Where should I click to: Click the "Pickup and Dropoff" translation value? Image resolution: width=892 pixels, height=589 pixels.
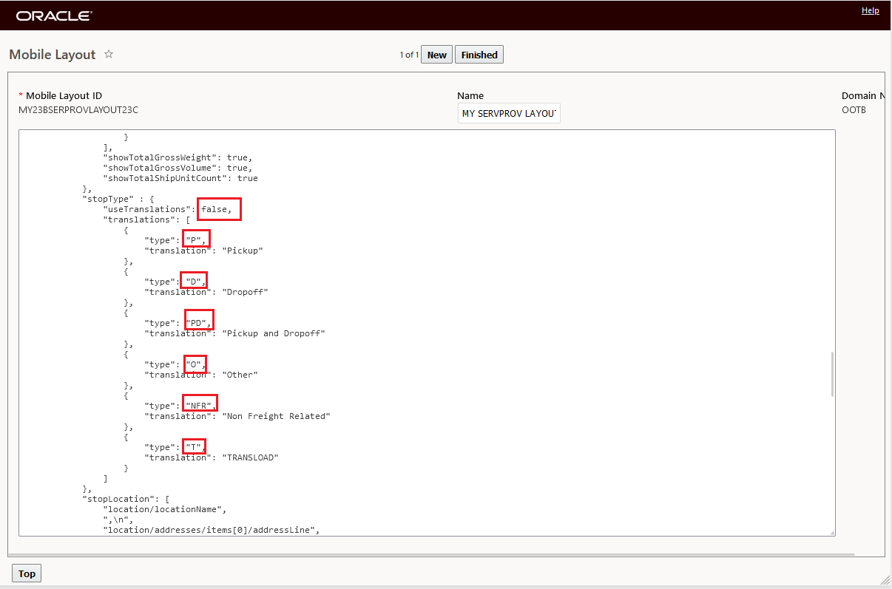tap(274, 333)
